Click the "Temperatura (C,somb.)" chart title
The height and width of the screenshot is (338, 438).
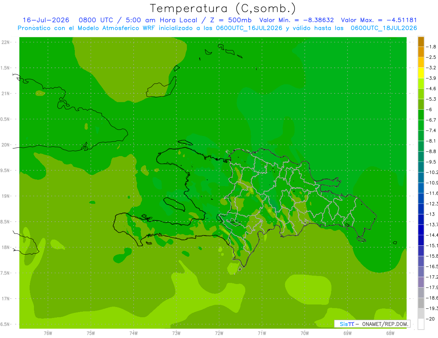pyautogui.click(x=223, y=8)
